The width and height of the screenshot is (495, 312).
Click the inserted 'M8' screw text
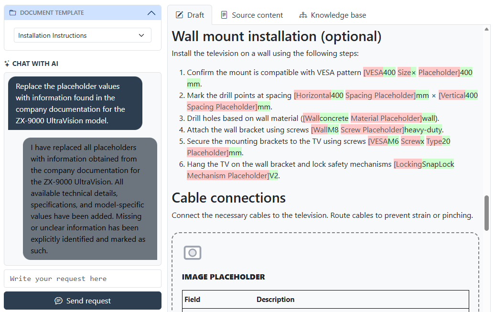333,130
